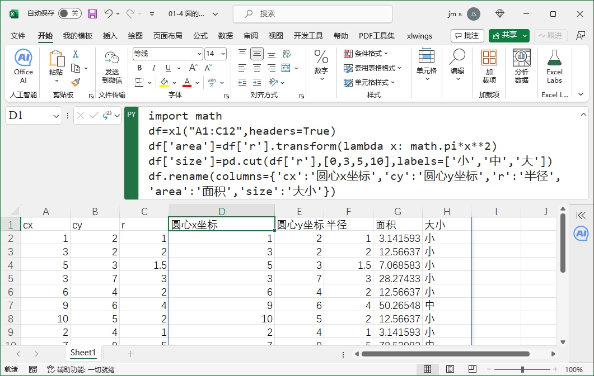Add a new sheet with plus button
The width and height of the screenshot is (594, 376).
tap(130, 354)
